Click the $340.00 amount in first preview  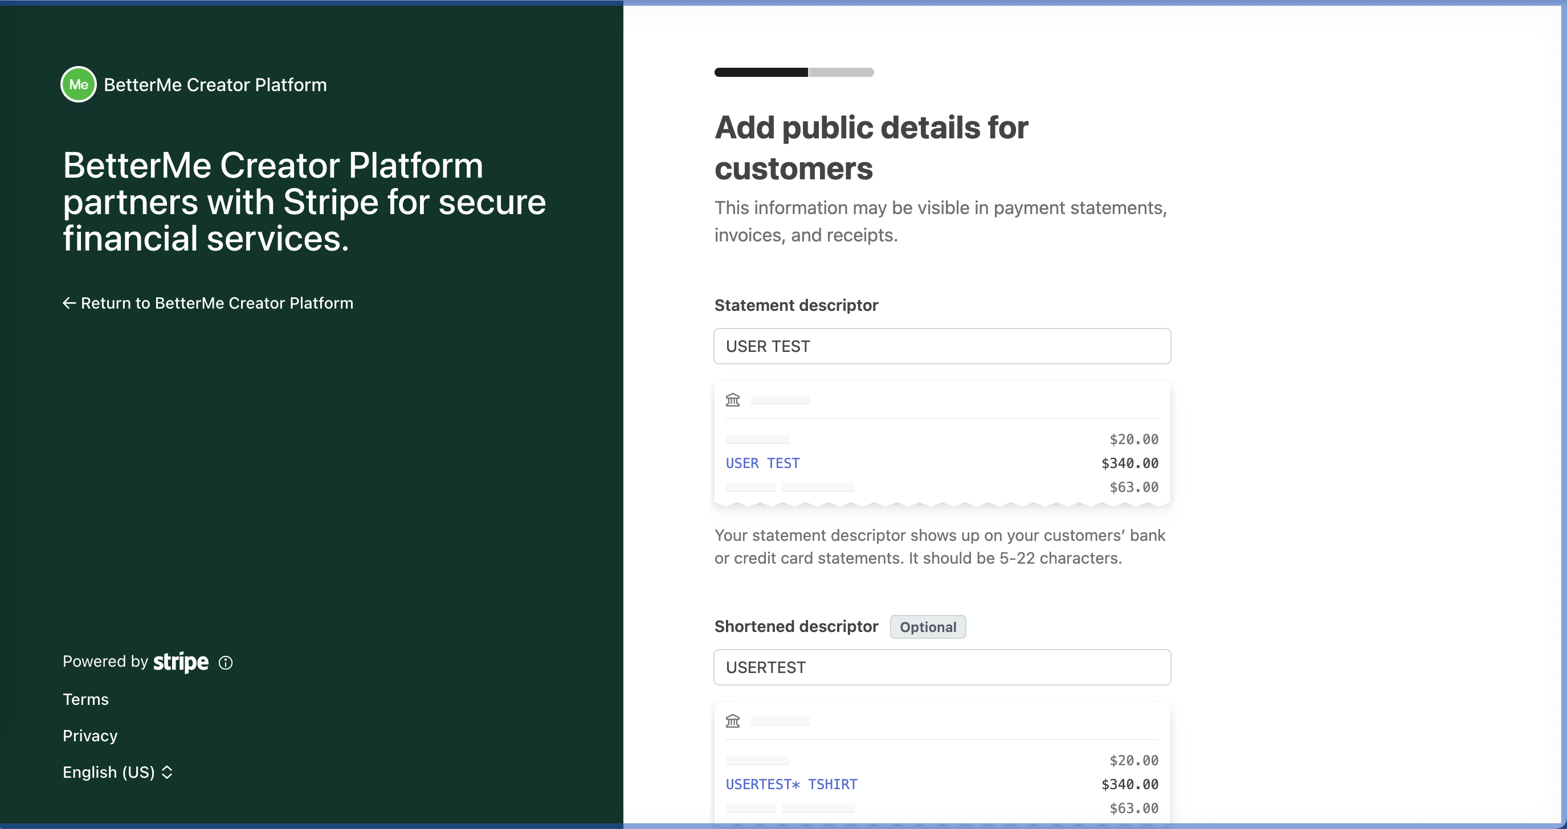(x=1129, y=463)
